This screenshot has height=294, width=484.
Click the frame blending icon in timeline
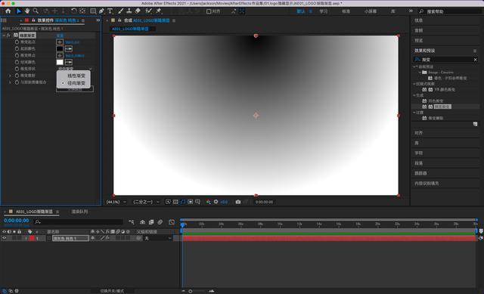click(x=151, y=222)
